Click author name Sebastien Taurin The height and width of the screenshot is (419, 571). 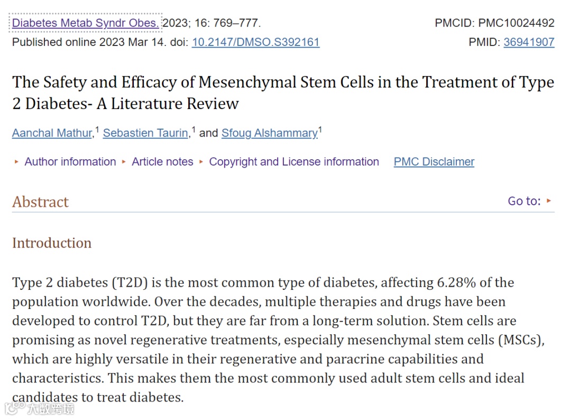[145, 133]
